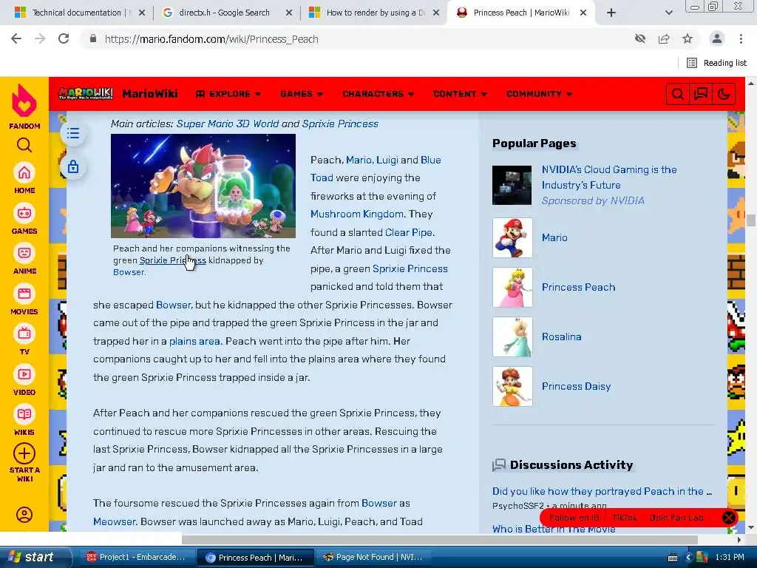This screenshot has width=757, height=568.
Task: Go to Fandom Home icon
Action: (x=24, y=172)
